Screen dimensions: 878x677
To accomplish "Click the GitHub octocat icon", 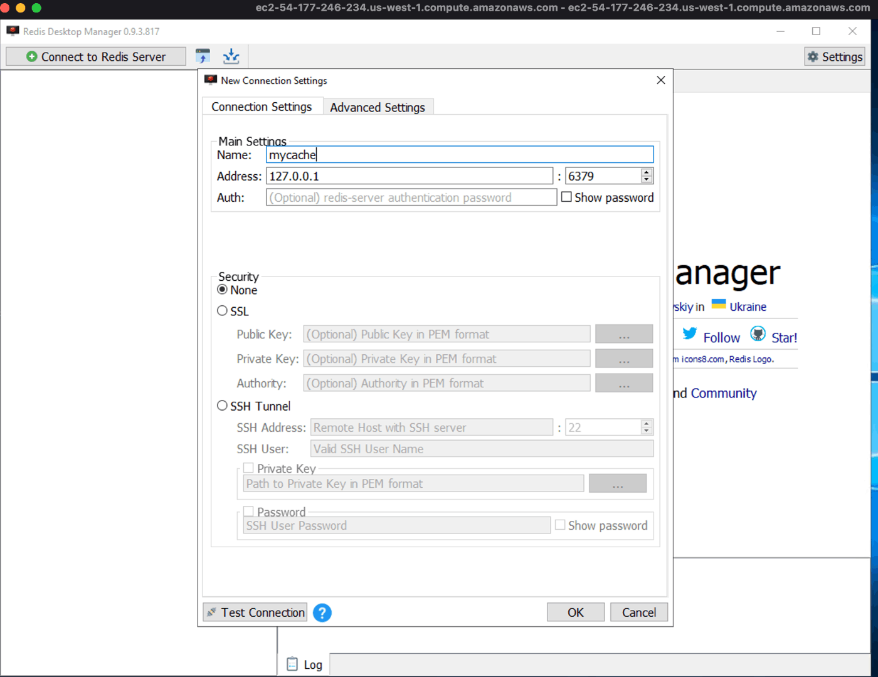I will tap(758, 334).
